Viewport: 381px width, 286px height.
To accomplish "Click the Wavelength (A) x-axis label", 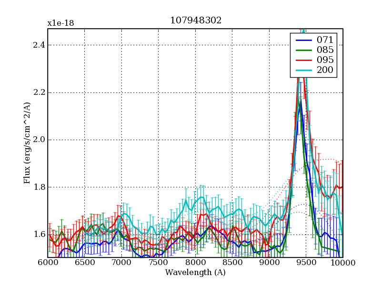I will pos(195,273).
